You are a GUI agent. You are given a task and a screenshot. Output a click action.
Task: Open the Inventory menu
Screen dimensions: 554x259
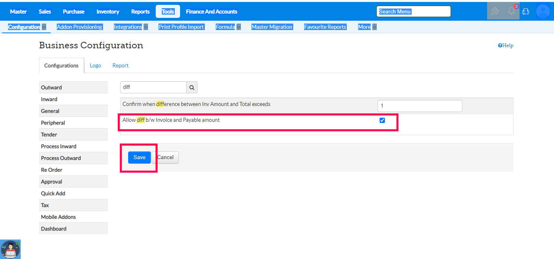click(x=108, y=11)
